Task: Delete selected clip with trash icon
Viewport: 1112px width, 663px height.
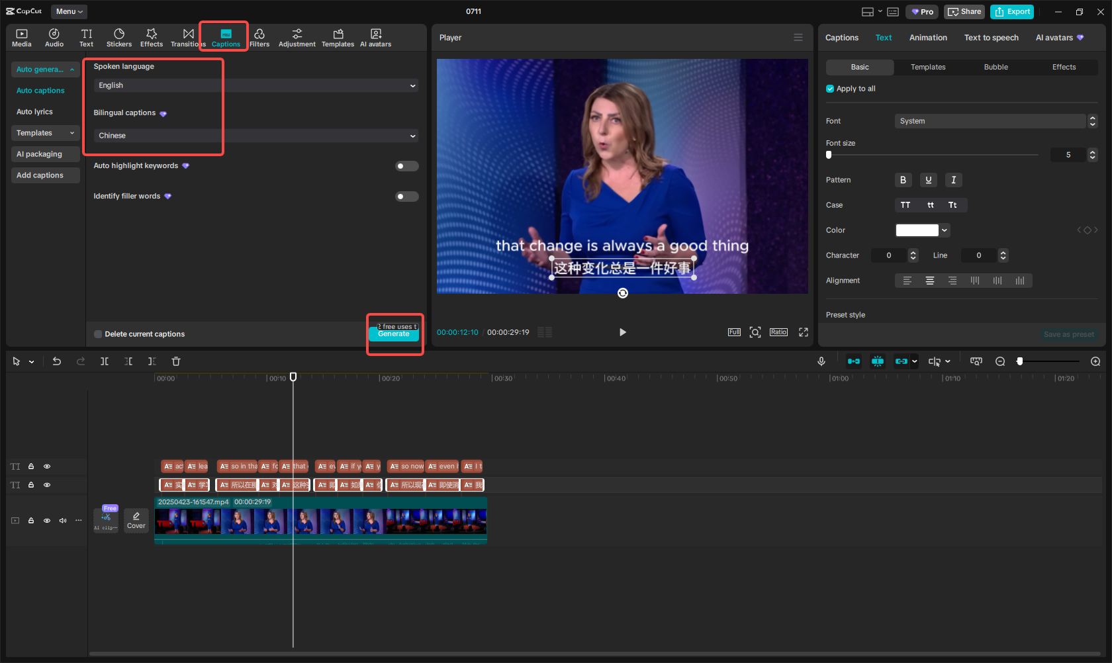Action: 176,361
